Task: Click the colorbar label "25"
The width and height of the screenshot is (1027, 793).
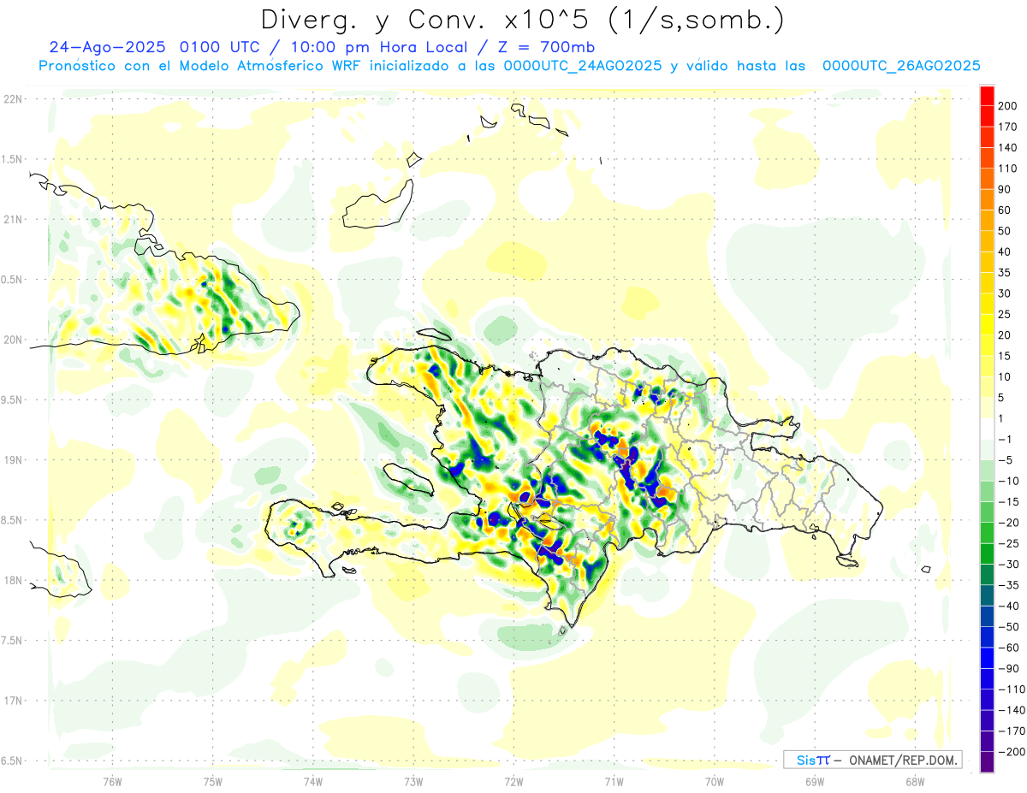Action: pyautogui.click(x=1005, y=315)
